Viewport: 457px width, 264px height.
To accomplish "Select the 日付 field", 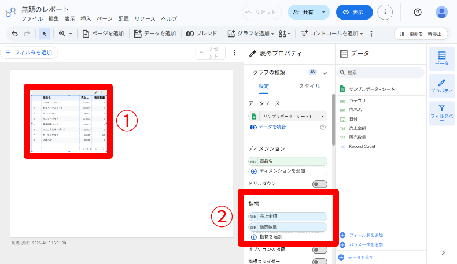I will 353,119.
